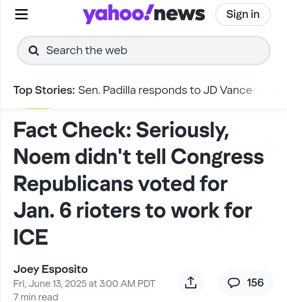Click the "Fact Check: Seriously," headline line
Viewport: 287px width, 302px height.
[x=122, y=131]
